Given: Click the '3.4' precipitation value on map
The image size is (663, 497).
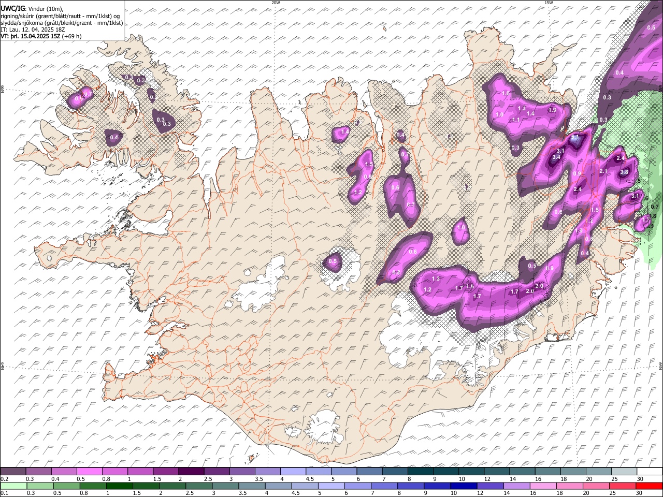Looking at the screenshot, I should (x=557, y=157).
